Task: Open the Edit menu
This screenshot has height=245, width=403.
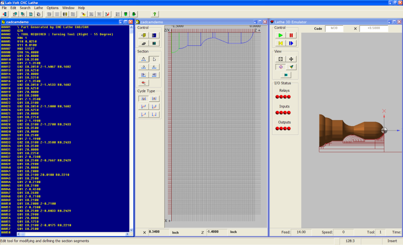Action: click(x=13, y=8)
